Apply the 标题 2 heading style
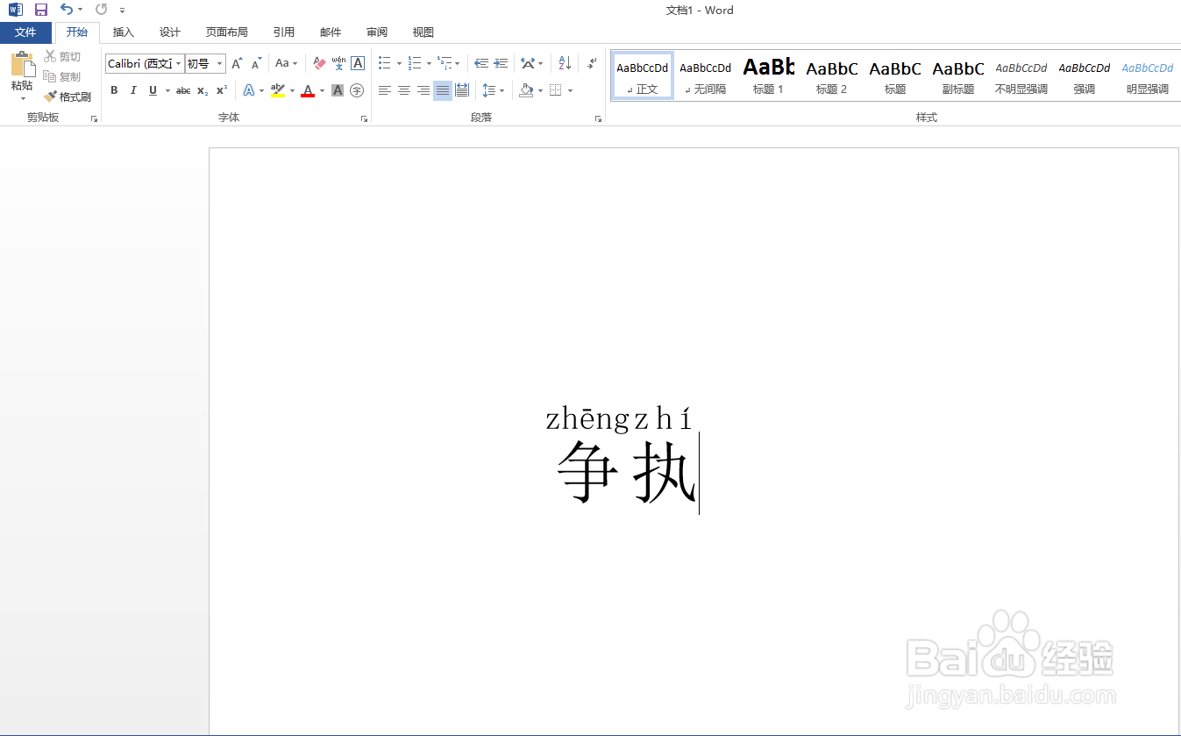The height and width of the screenshot is (736, 1181). point(832,75)
